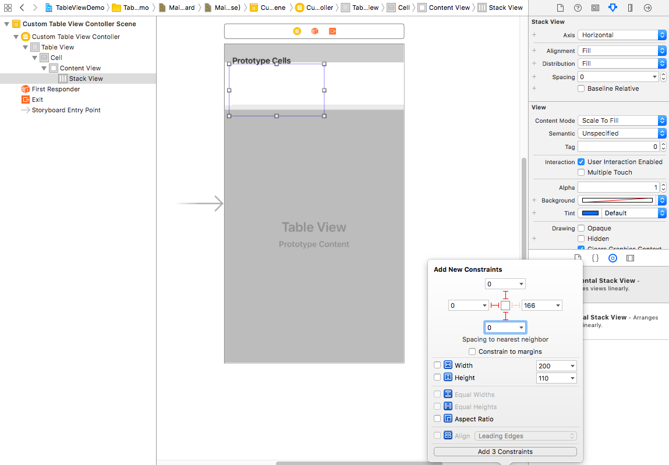
Task: Open the File inspector tab
Action: tap(560, 8)
